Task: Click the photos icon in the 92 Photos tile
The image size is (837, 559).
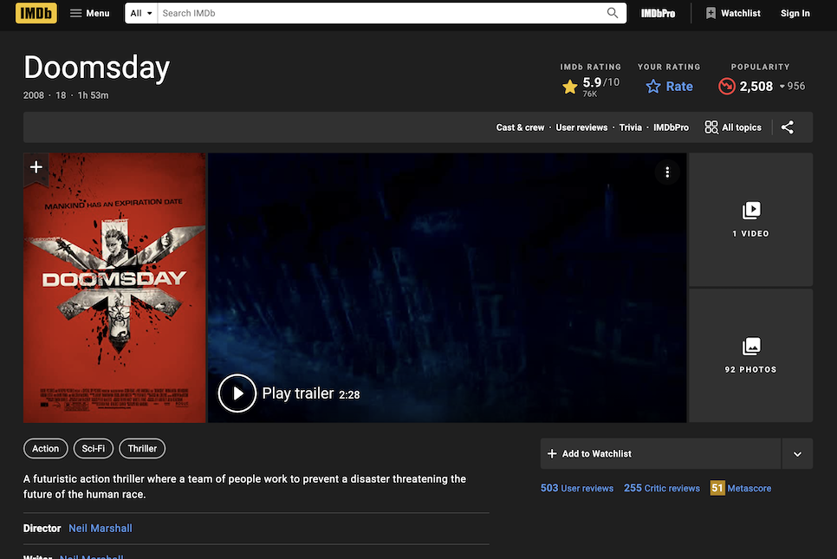Action: [751, 347]
